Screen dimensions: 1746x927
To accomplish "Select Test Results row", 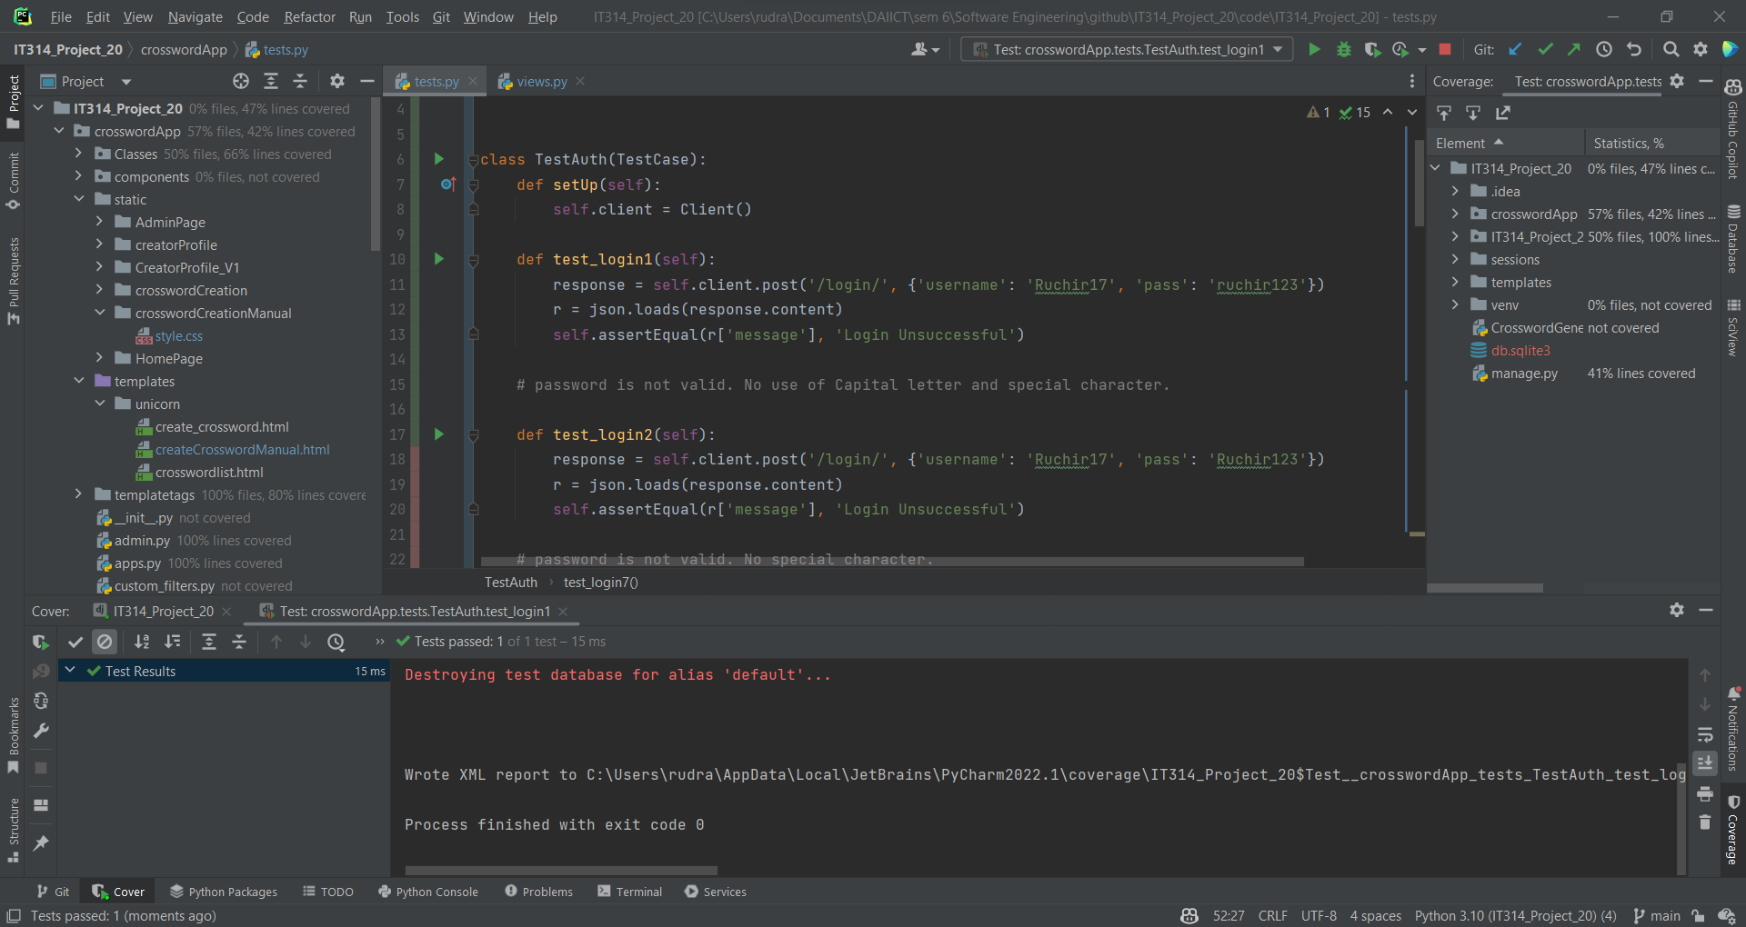I will 224,671.
